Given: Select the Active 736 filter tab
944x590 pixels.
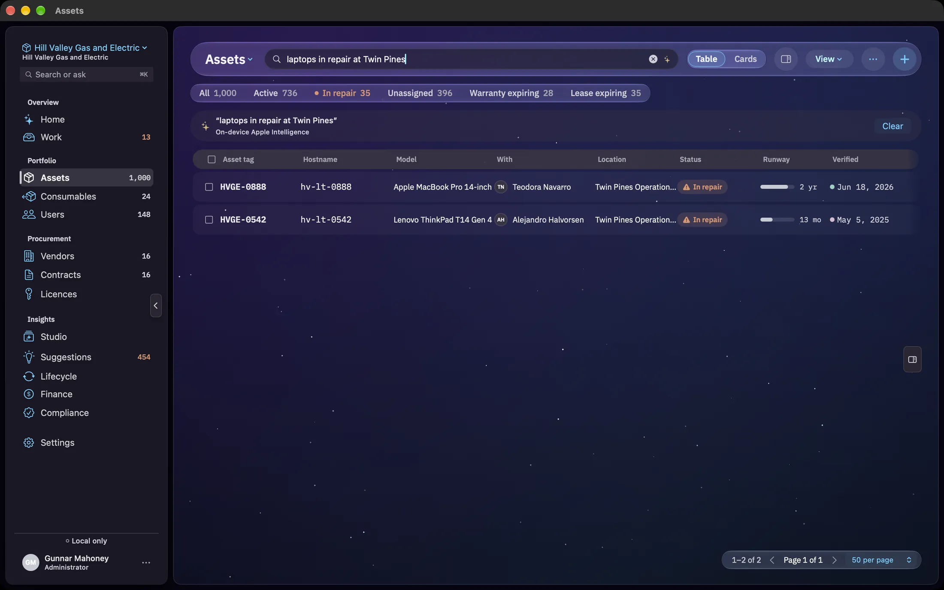Looking at the screenshot, I should tap(275, 93).
